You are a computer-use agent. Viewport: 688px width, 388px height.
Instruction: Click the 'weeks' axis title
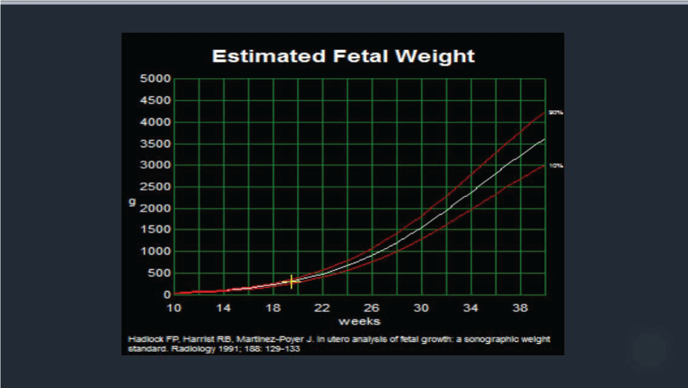tap(359, 320)
